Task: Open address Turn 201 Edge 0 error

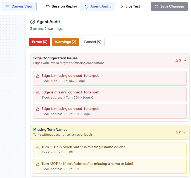Action: (110, 95)
